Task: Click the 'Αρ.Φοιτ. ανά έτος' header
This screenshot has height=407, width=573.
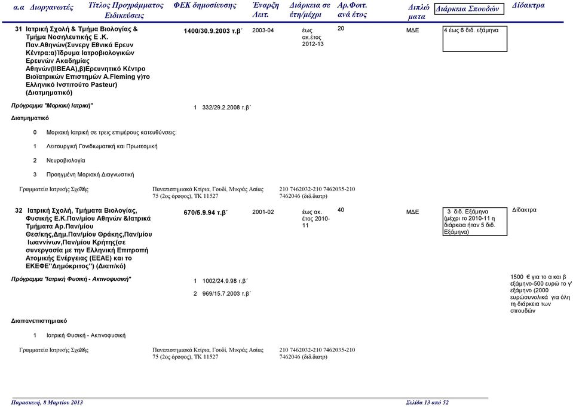Action: click(x=353, y=10)
